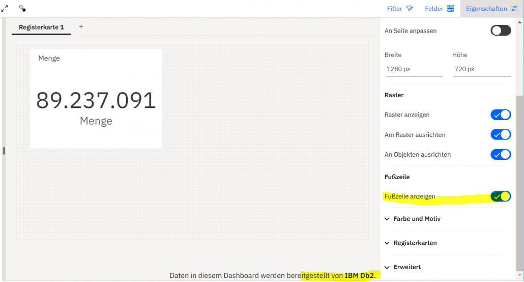The height and width of the screenshot is (282, 524).
Task: Toggle 'An Seite anpassen' switch
Action: pyautogui.click(x=501, y=31)
